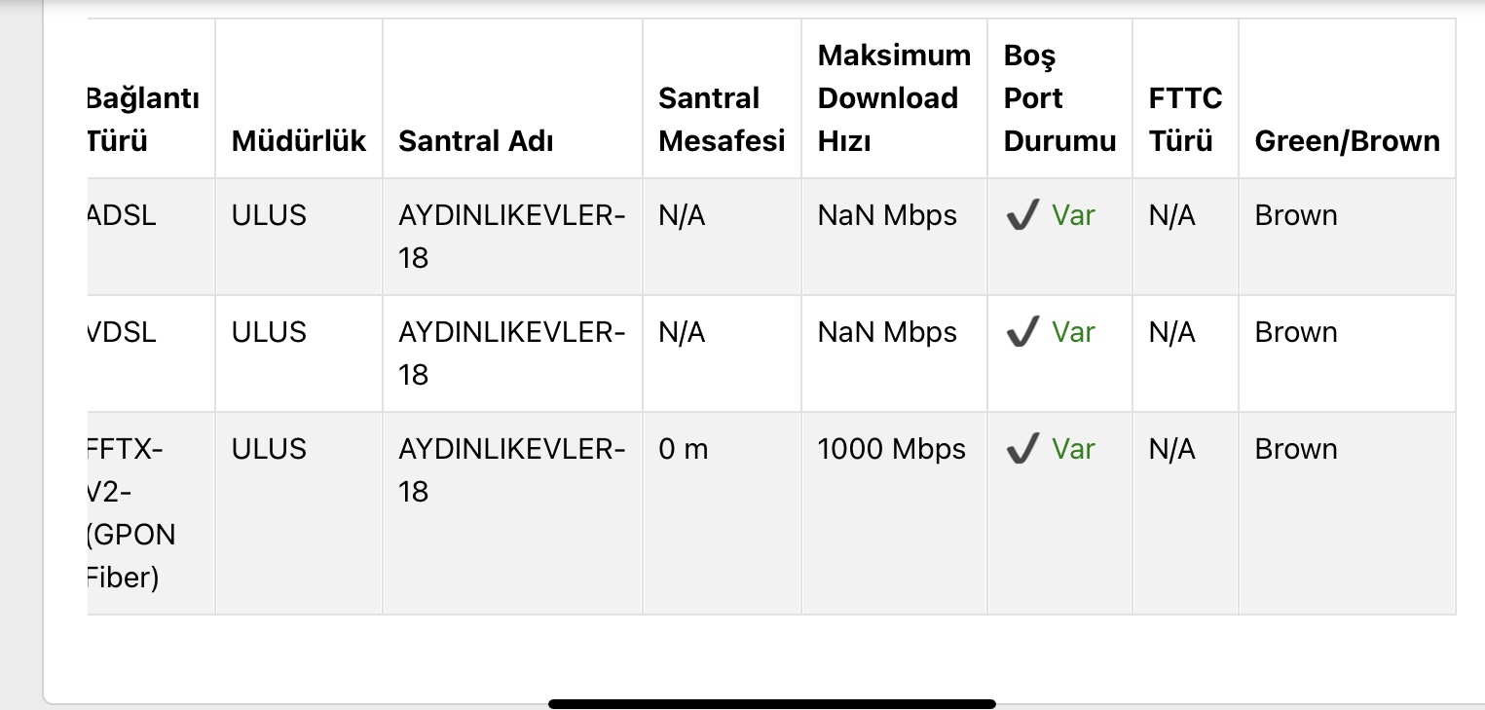Click the "0 m" distance cell
Viewport: 1485px width, 710px height.
tap(684, 449)
